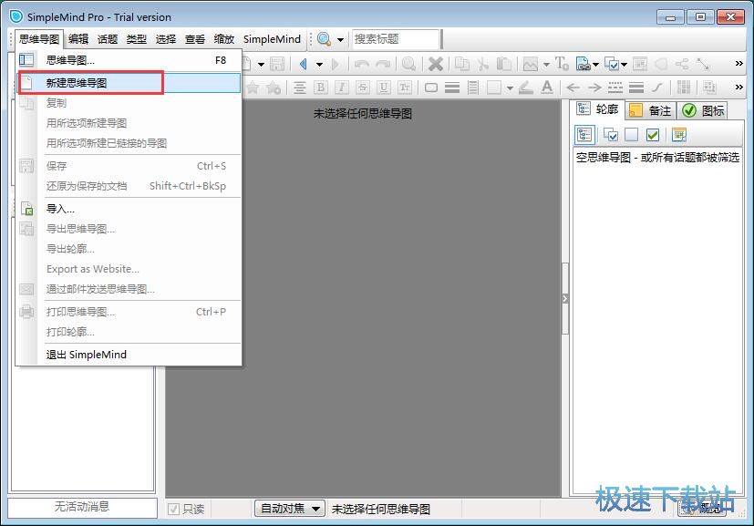The height and width of the screenshot is (526, 754).
Task: Click the copy icon in toolbar
Action: click(x=462, y=64)
